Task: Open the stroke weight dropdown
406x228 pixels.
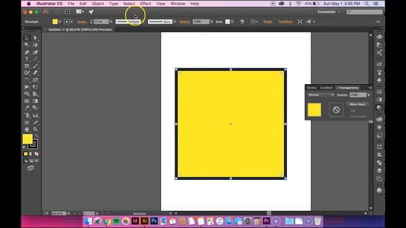Action: point(111,22)
